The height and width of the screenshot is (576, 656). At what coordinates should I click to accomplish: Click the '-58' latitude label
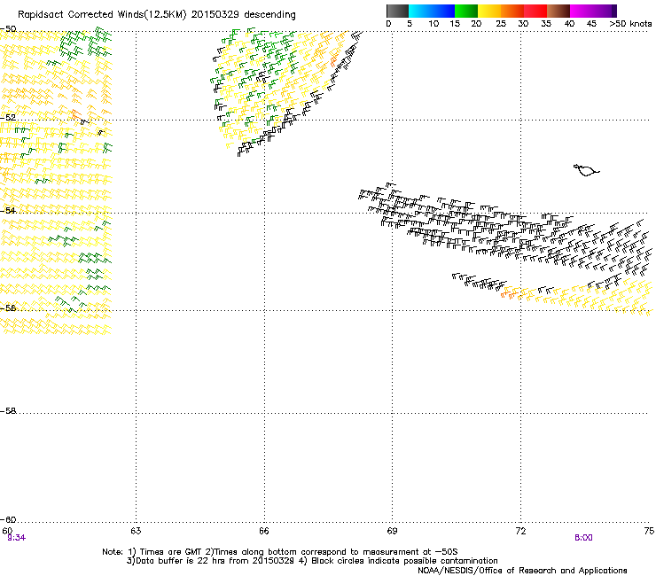[x=8, y=411]
